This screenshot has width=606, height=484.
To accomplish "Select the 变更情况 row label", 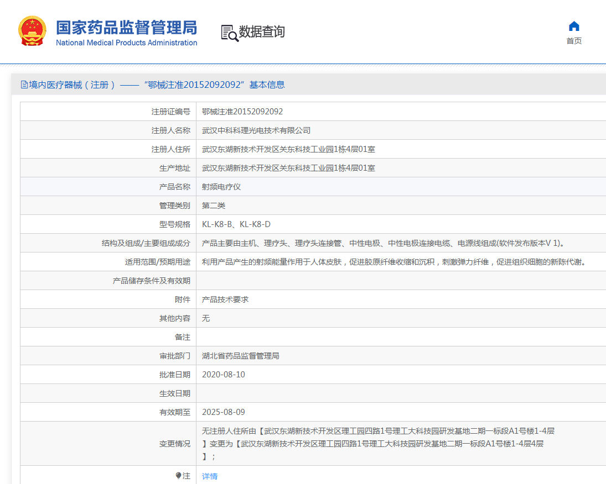I will [175, 444].
